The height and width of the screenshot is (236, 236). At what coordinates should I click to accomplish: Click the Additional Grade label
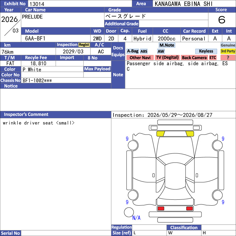point(122,24)
